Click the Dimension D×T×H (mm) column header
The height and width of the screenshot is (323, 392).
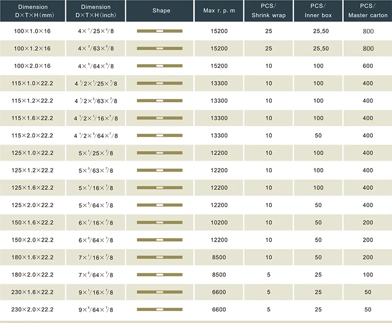click(32, 11)
